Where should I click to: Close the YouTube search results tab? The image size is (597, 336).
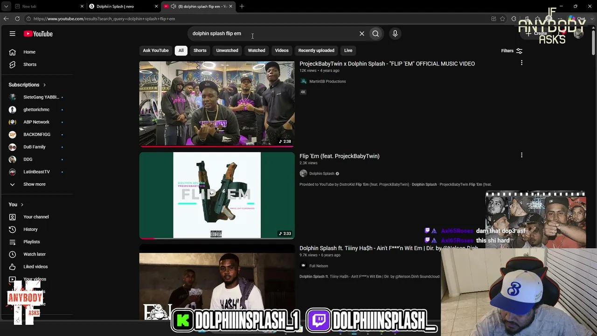pos(230,7)
